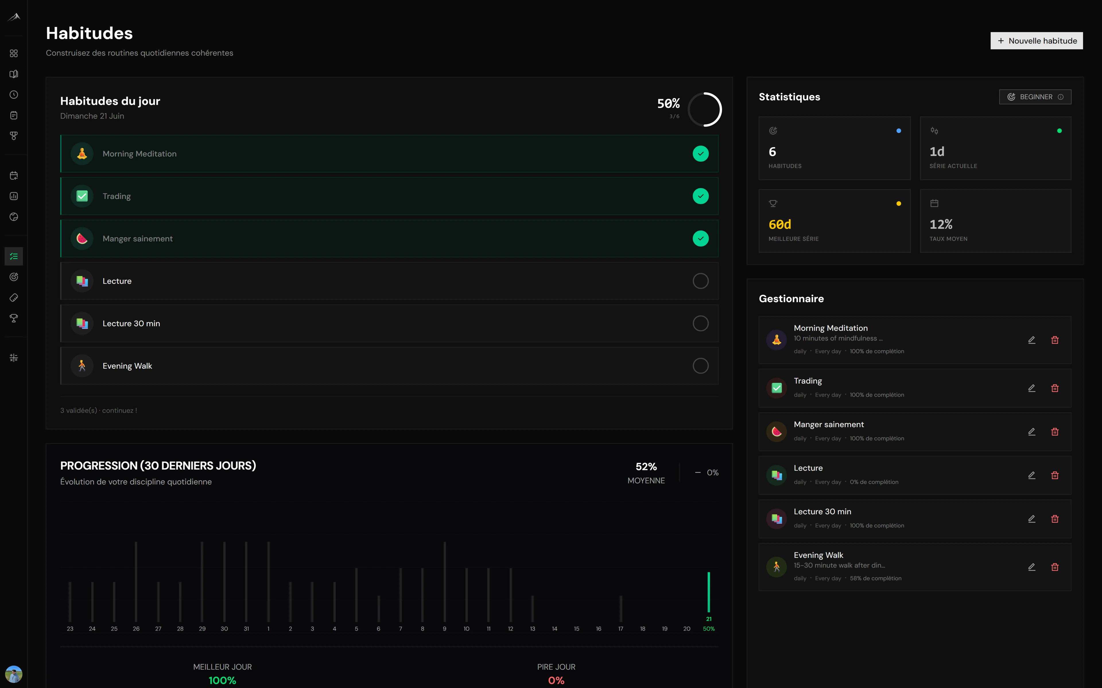1102x688 pixels.
Task: Select the chart bar for day 26
Action: (136, 582)
